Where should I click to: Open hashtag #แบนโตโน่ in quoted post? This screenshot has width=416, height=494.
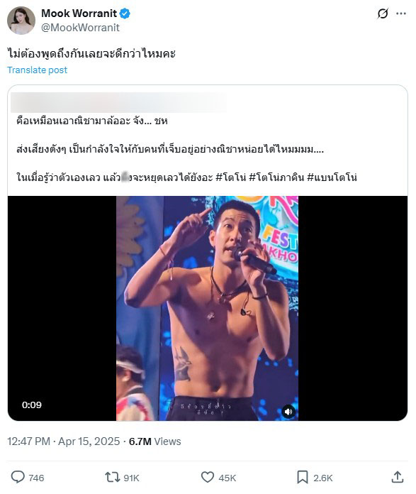point(332,177)
